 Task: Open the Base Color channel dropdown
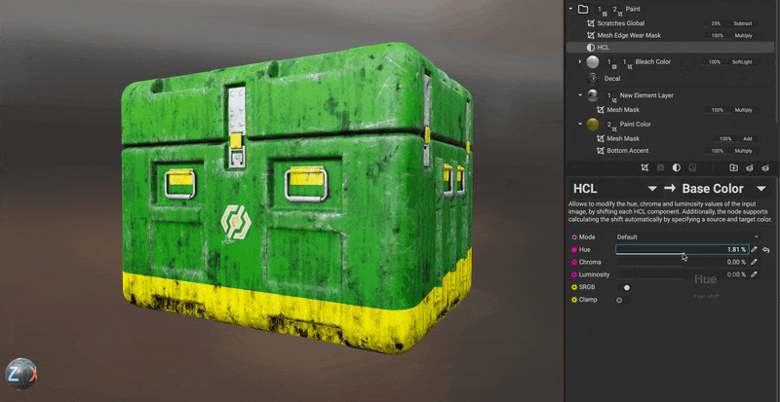click(x=761, y=189)
